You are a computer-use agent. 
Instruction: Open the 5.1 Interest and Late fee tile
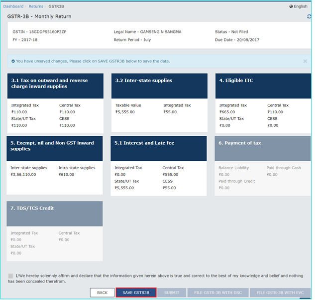(x=159, y=148)
